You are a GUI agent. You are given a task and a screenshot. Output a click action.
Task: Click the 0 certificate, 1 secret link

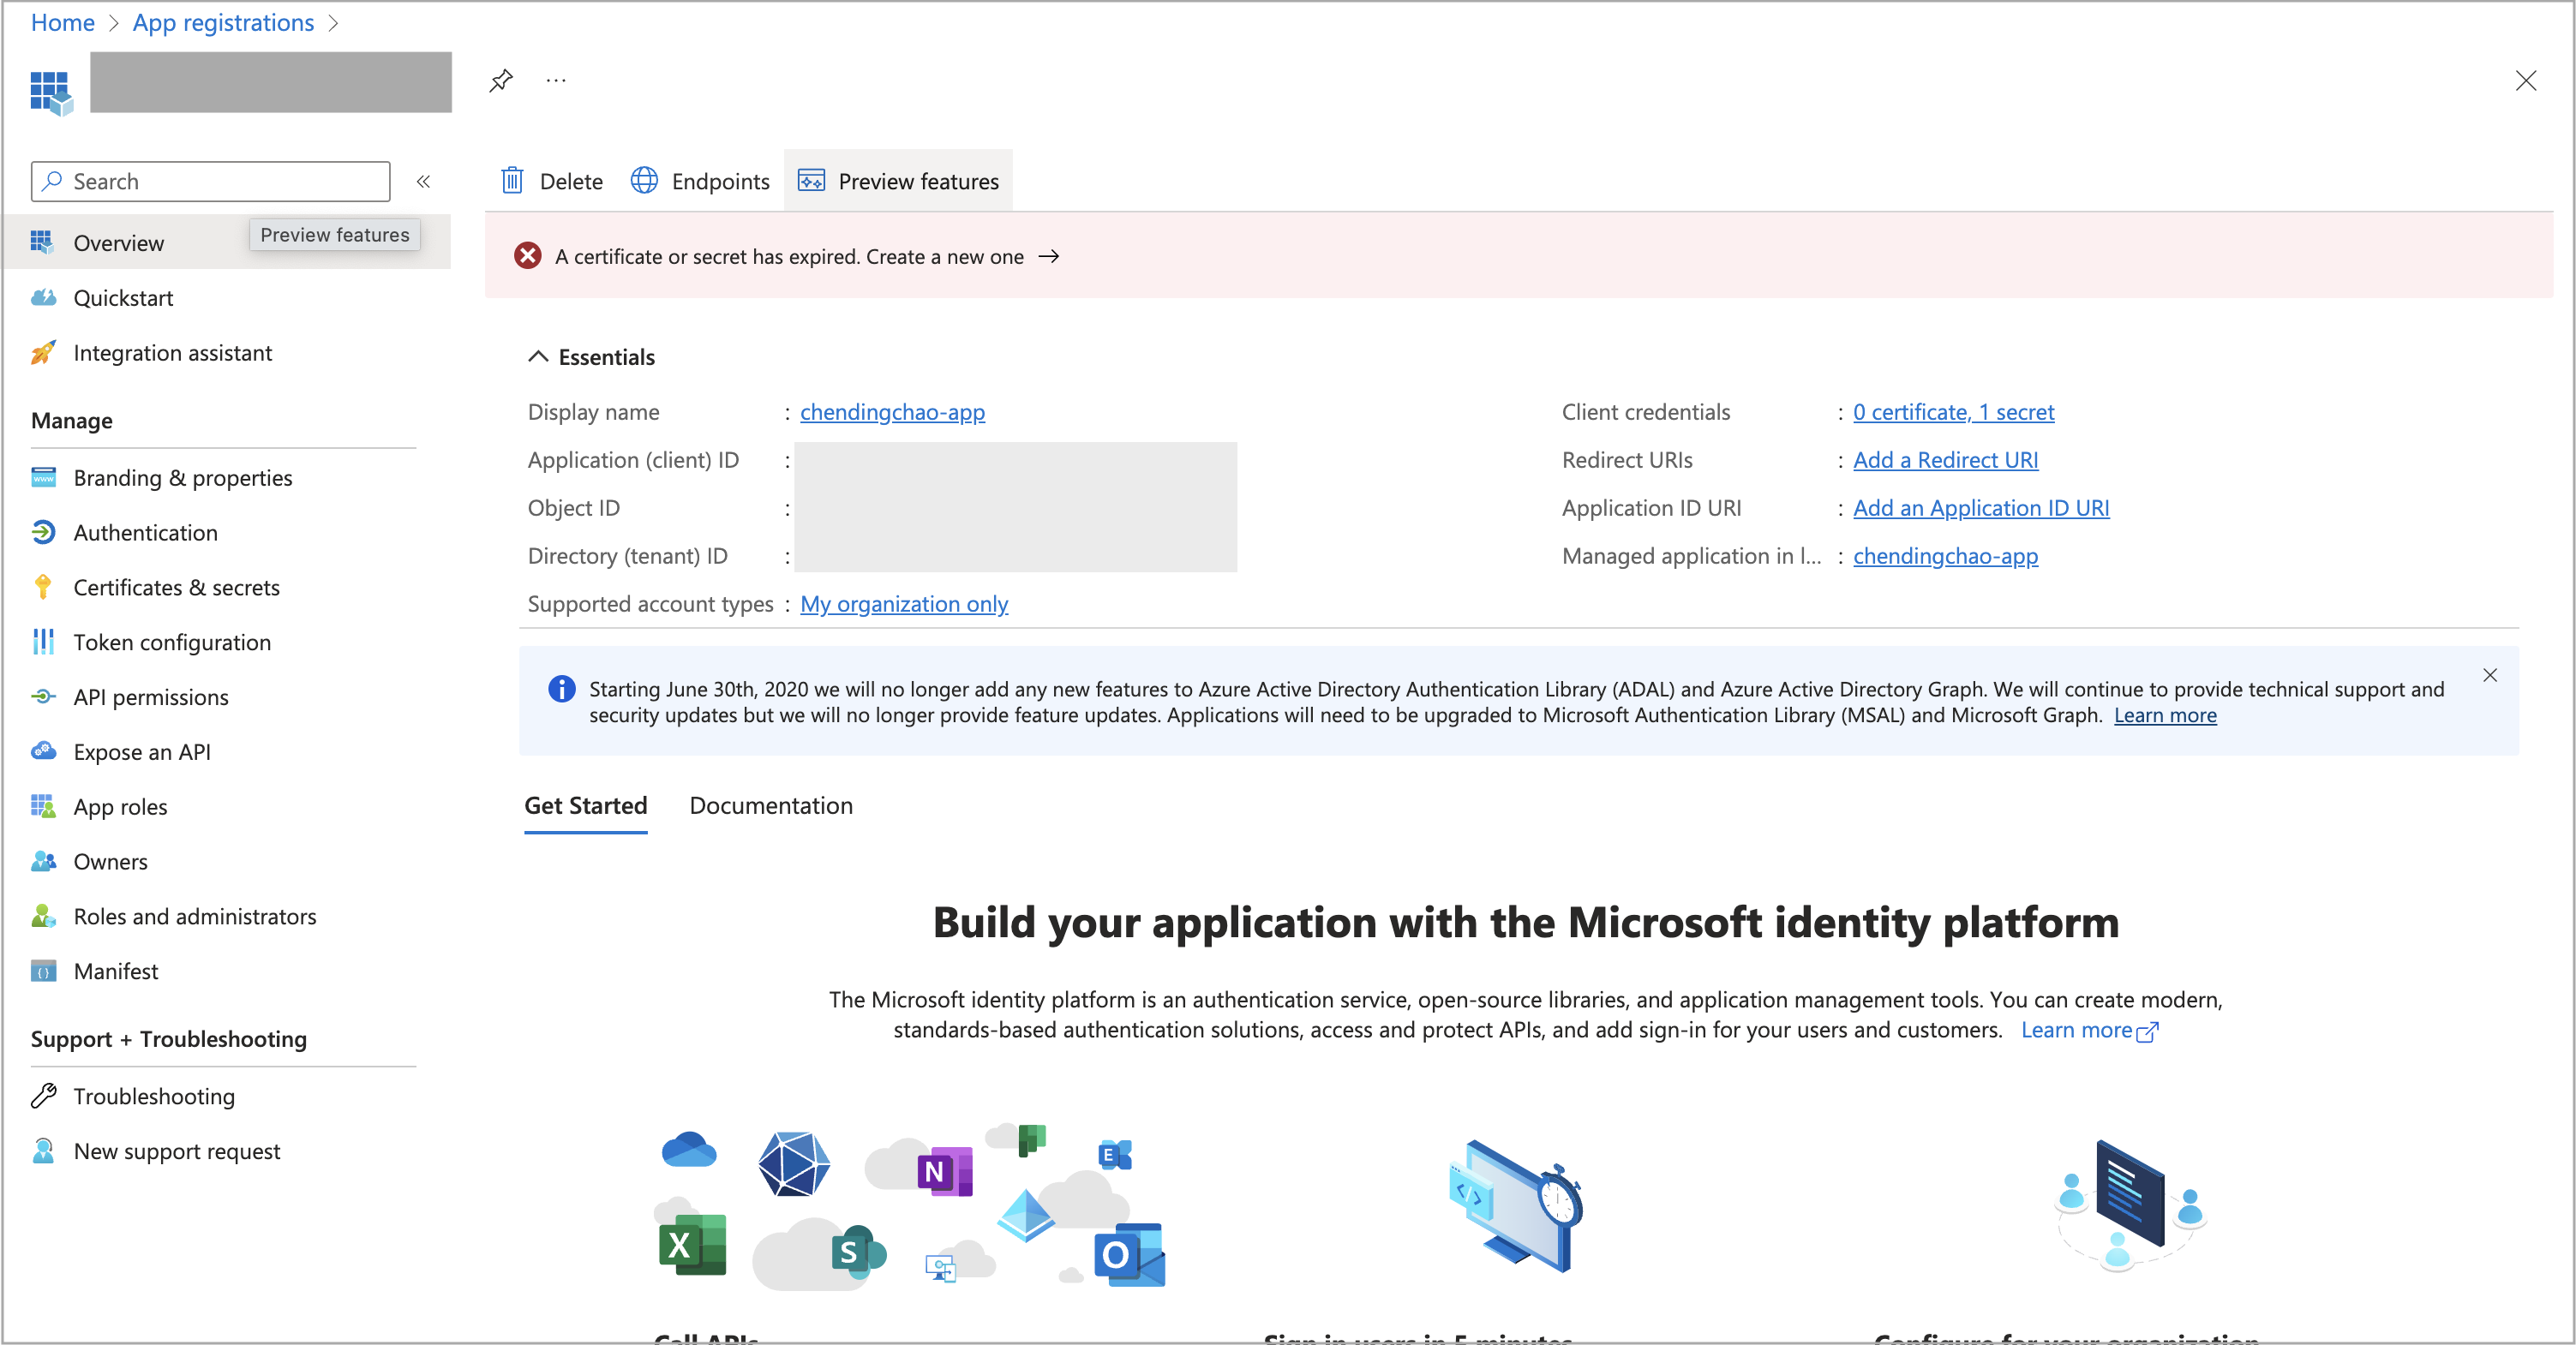(x=1954, y=410)
